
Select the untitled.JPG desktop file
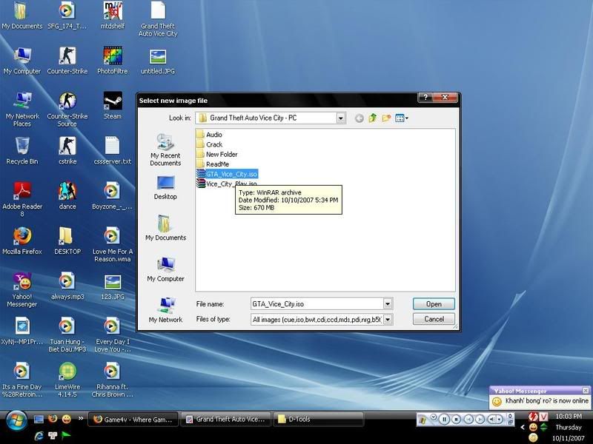pos(158,61)
